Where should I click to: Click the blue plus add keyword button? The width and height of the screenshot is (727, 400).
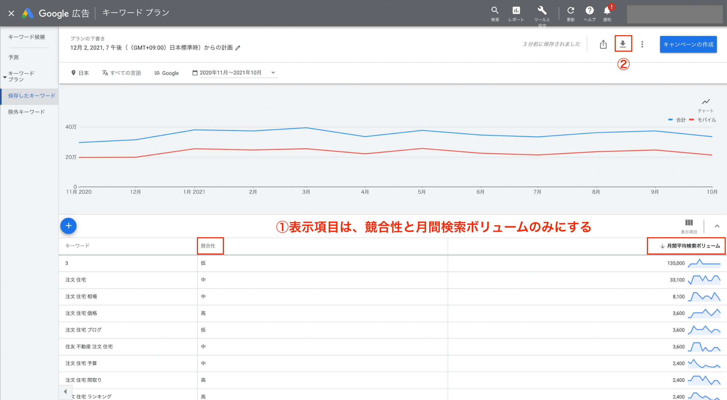coord(68,226)
